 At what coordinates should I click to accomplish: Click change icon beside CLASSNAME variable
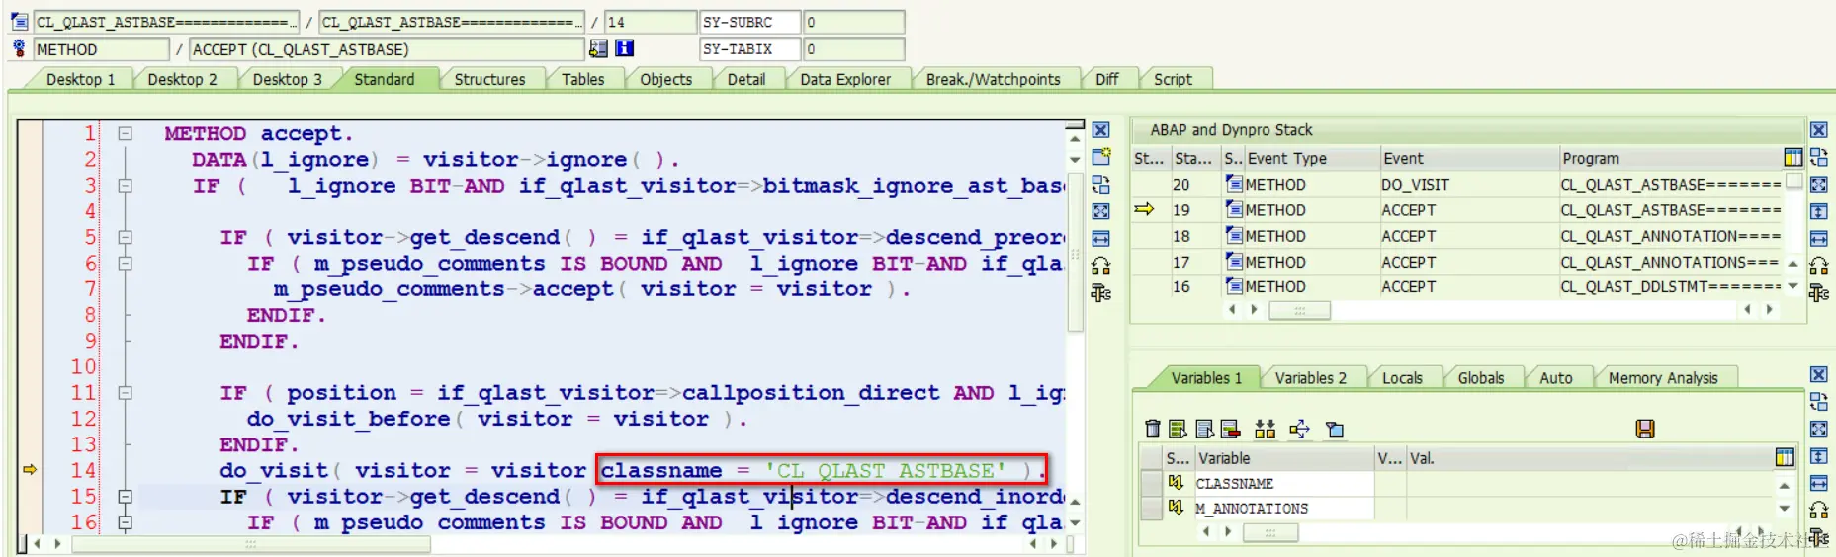(1176, 482)
